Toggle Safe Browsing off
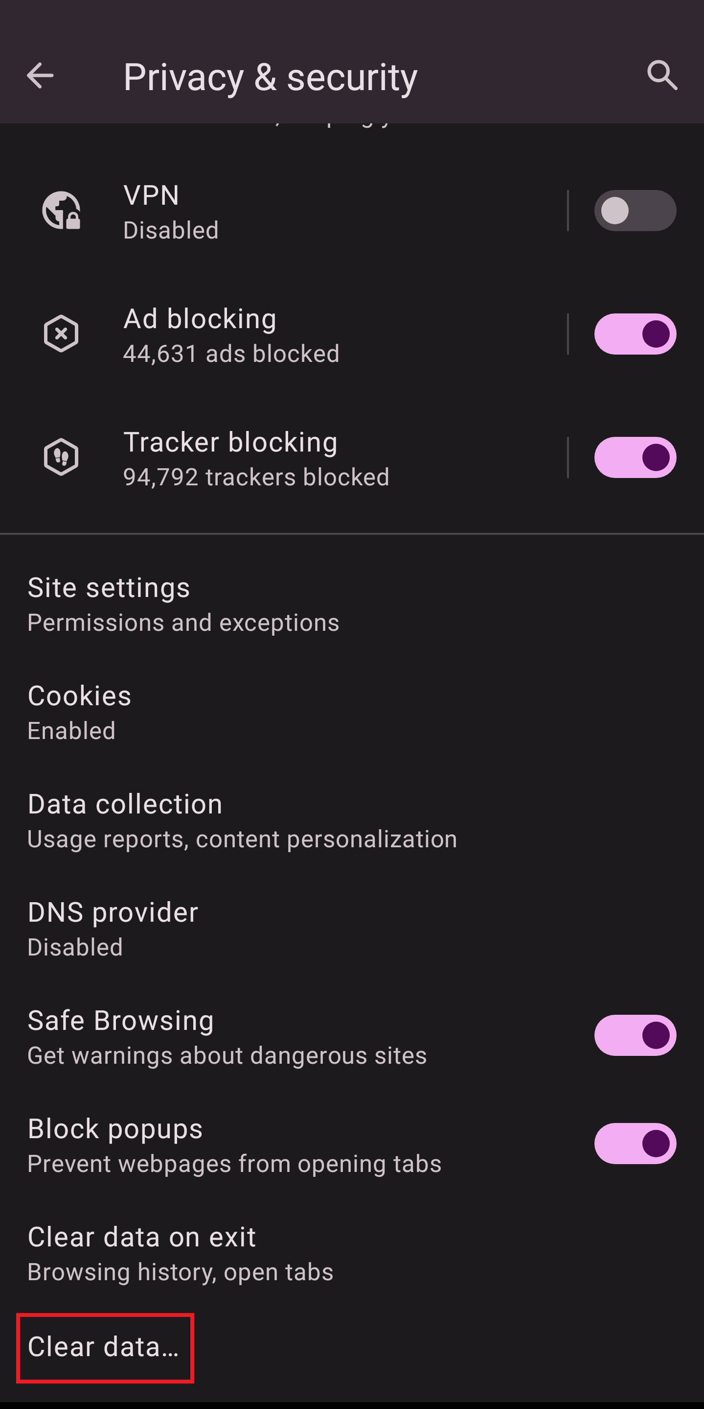The image size is (704, 1409). coord(635,1035)
